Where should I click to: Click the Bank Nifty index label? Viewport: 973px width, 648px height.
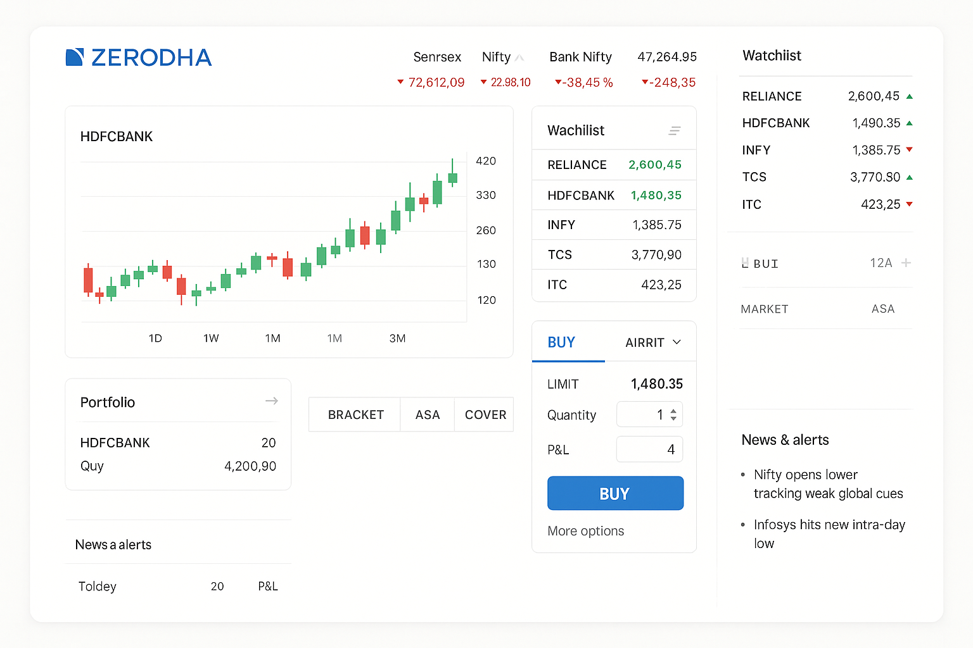click(580, 57)
